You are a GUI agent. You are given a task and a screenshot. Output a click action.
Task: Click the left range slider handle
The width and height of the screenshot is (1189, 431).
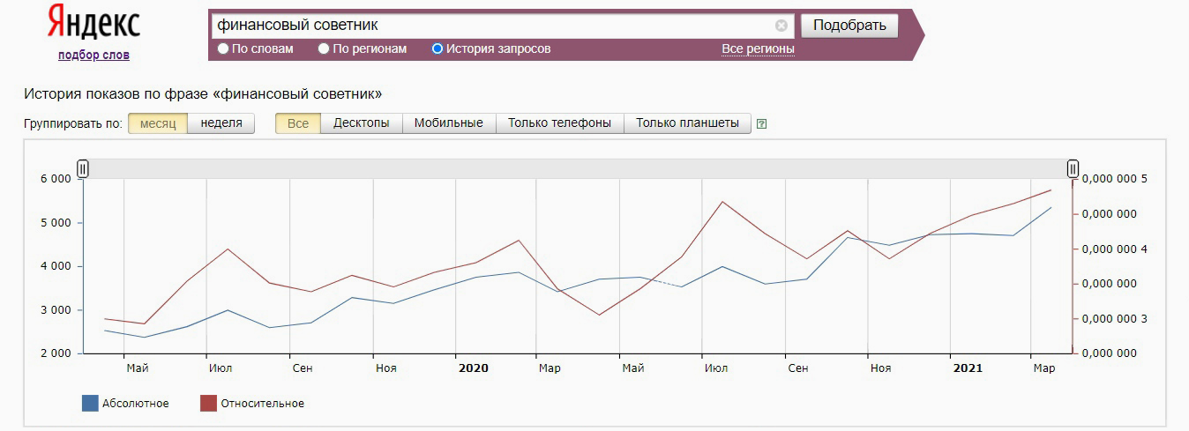point(83,168)
